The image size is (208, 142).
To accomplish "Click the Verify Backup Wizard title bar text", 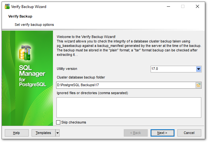I will point(29,6).
